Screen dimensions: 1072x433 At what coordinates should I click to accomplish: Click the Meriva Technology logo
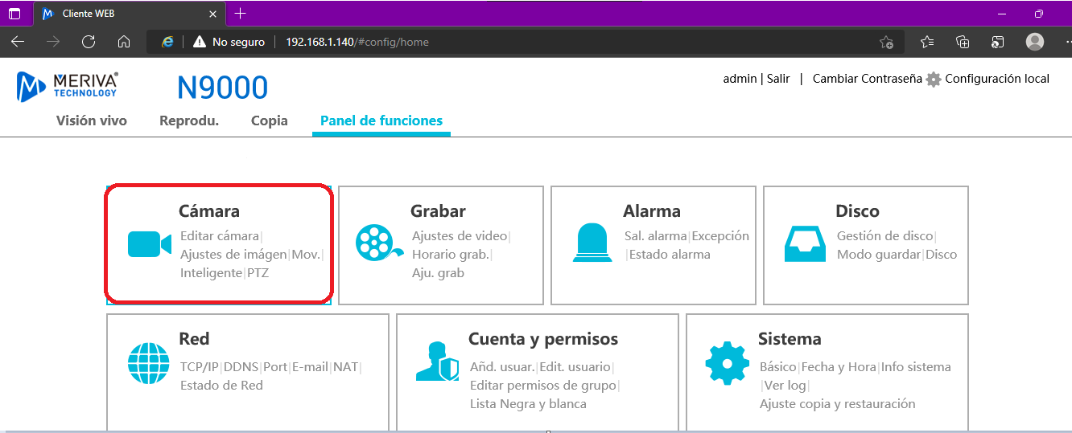tap(68, 87)
